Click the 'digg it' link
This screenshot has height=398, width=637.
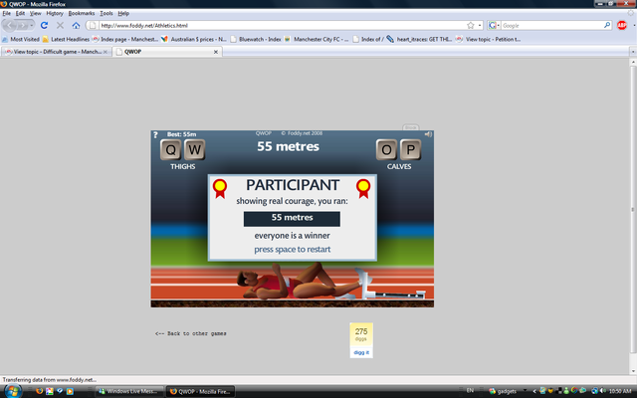click(361, 352)
